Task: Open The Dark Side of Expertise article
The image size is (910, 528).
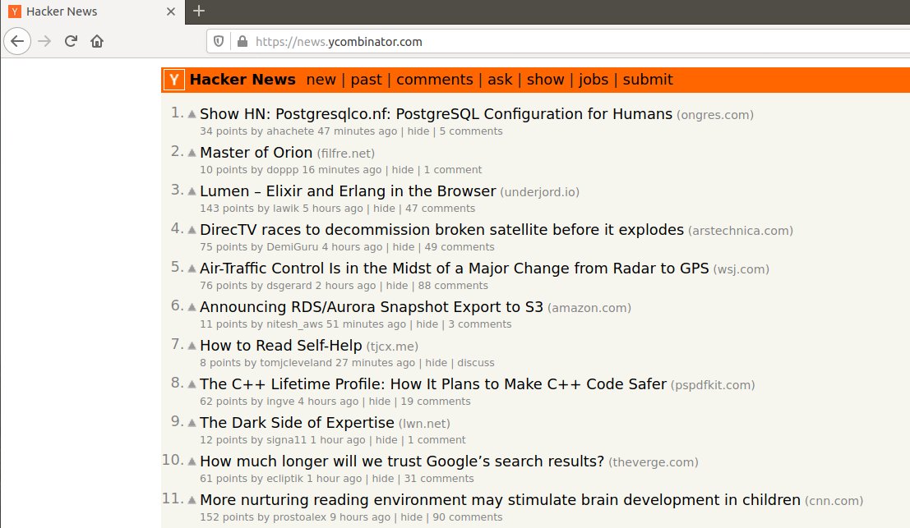Action: click(297, 423)
